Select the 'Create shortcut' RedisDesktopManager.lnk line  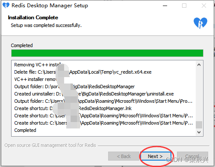(103, 108)
